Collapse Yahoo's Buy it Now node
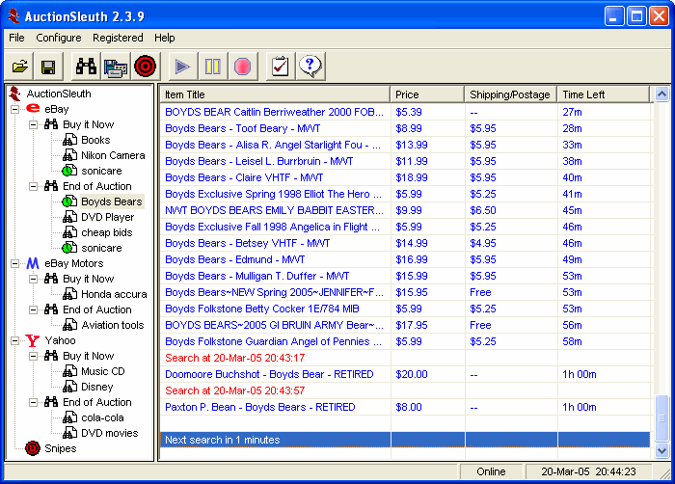Viewport: 675px width, 484px height. [33, 356]
